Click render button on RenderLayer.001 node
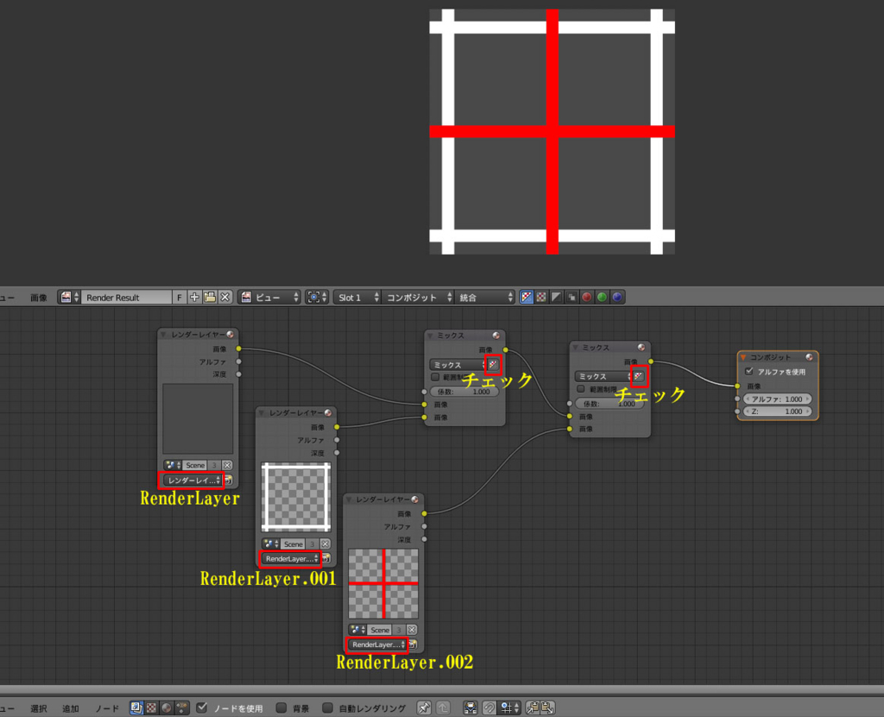 (x=326, y=558)
